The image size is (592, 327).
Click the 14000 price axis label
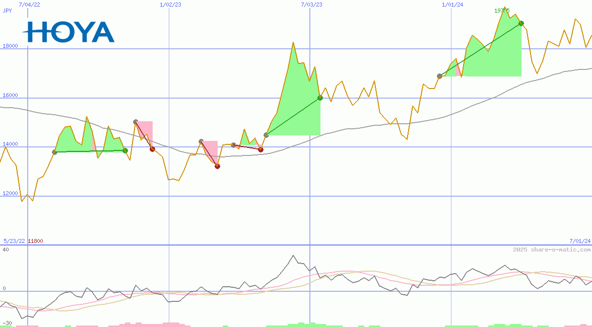tap(10, 144)
